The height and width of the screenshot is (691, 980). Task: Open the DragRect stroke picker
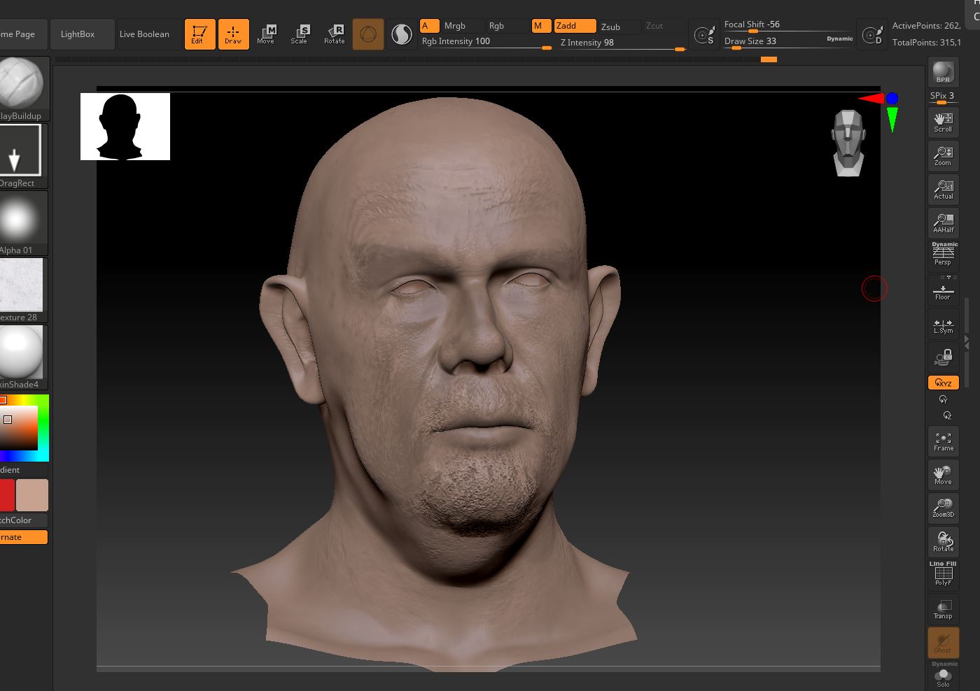pos(24,156)
